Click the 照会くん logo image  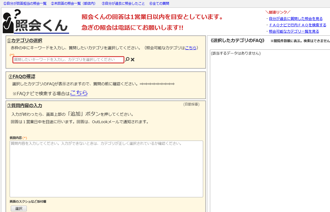point(36,22)
